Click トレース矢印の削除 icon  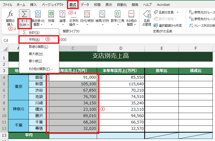pyautogui.click(x=191, y=25)
